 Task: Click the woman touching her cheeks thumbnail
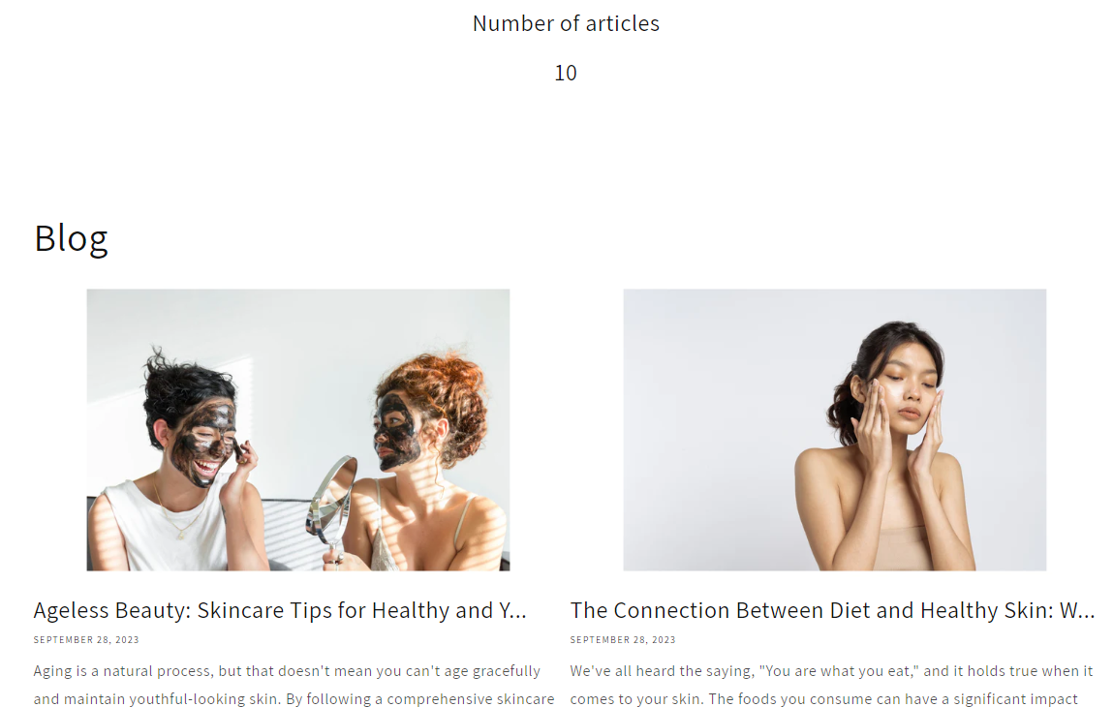pos(835,429)
